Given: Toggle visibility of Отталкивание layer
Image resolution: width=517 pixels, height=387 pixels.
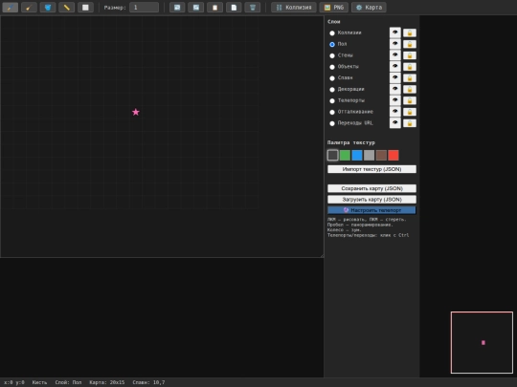Looking at the screenshot, I should coord(395,112).
